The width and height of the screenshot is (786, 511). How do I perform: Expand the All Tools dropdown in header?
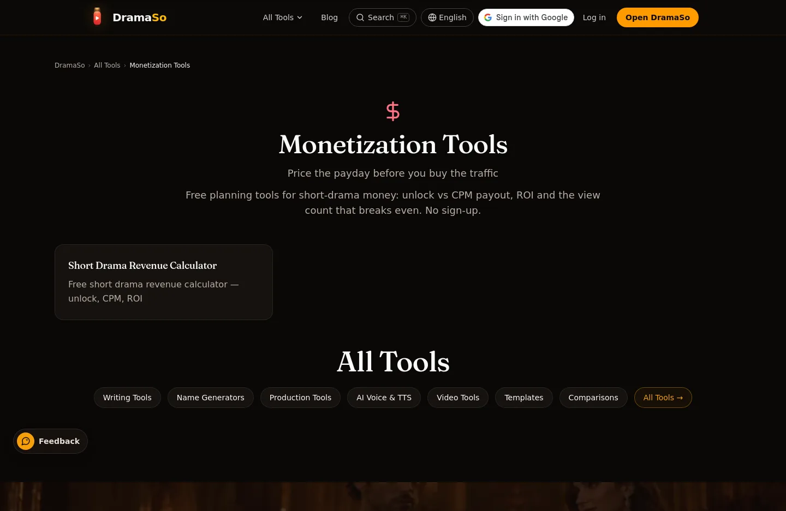pos(283,17)
